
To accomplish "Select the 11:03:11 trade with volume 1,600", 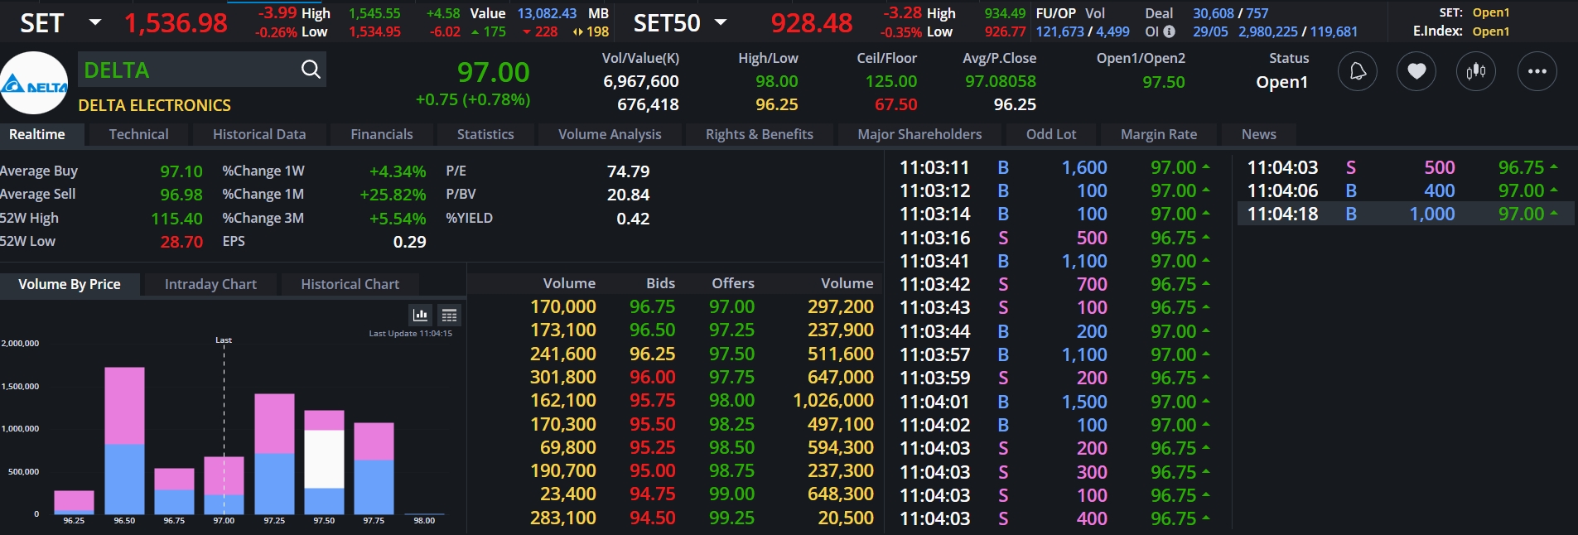I will click(x=1055, y=167).
